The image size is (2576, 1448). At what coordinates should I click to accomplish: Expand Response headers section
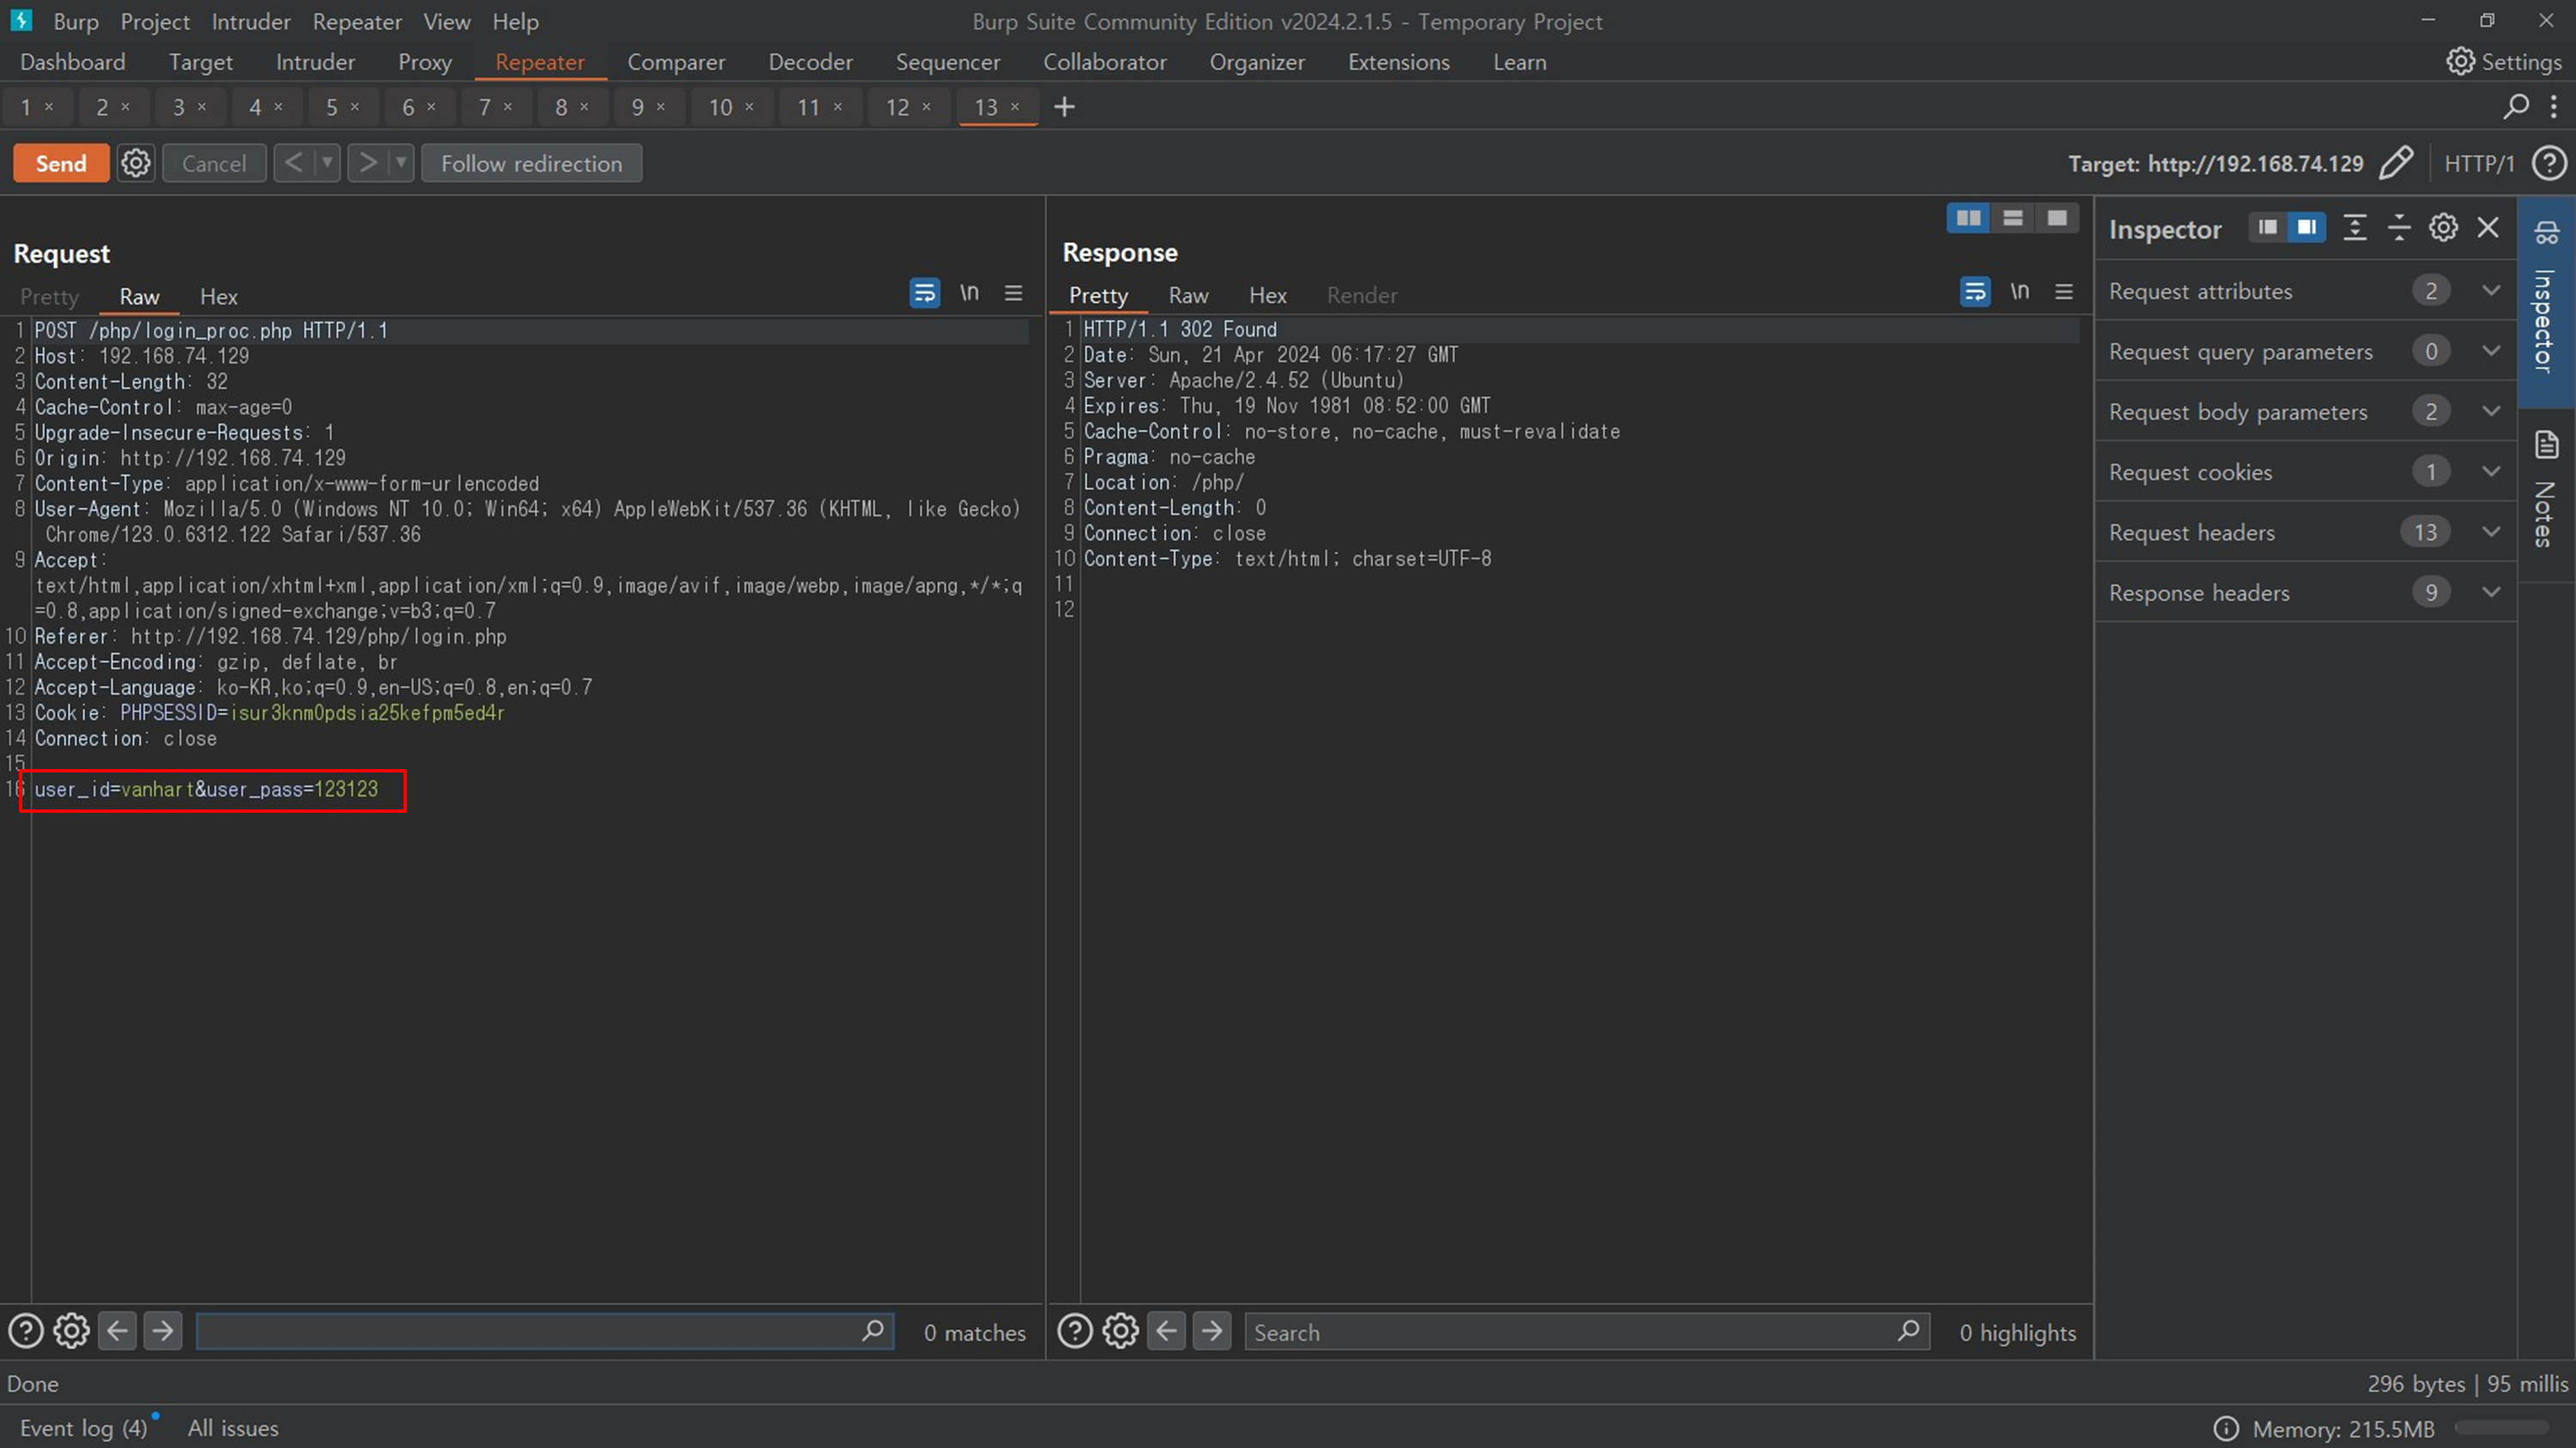click(2305, 591)
